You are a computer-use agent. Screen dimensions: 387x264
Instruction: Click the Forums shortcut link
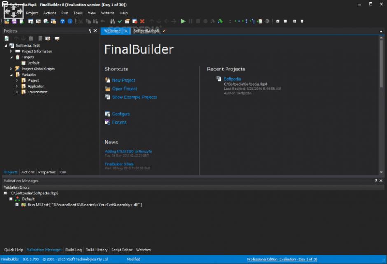(x=119, y=122)
